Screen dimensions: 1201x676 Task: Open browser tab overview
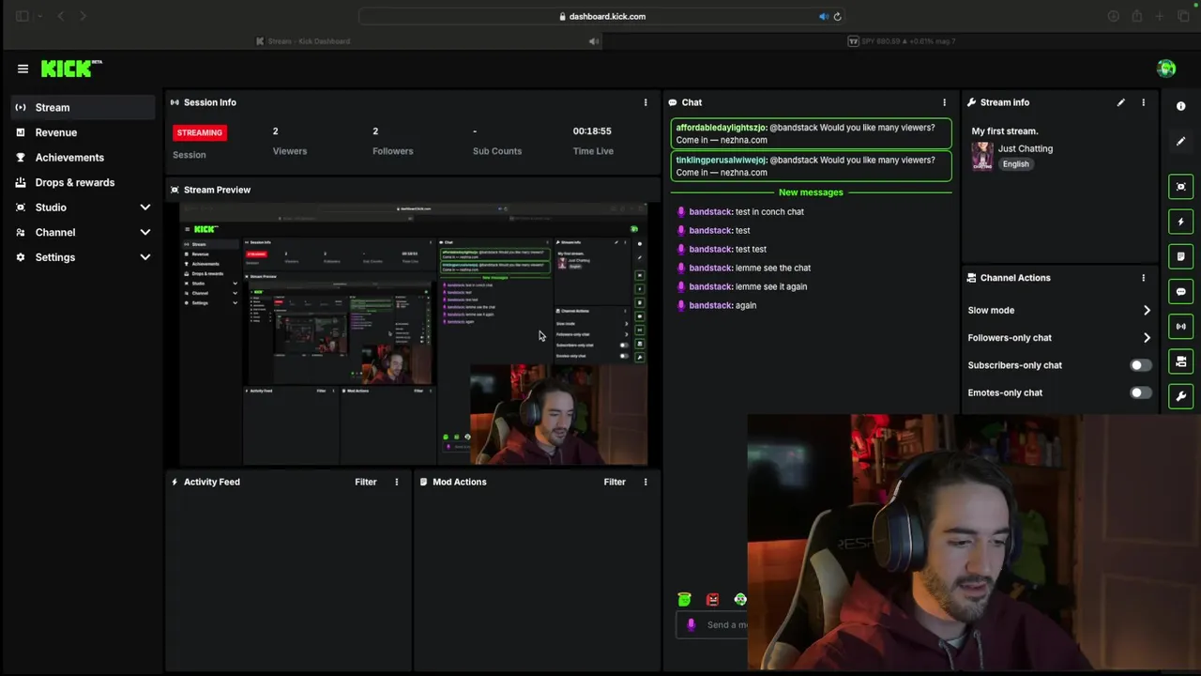pos(1183,16)
